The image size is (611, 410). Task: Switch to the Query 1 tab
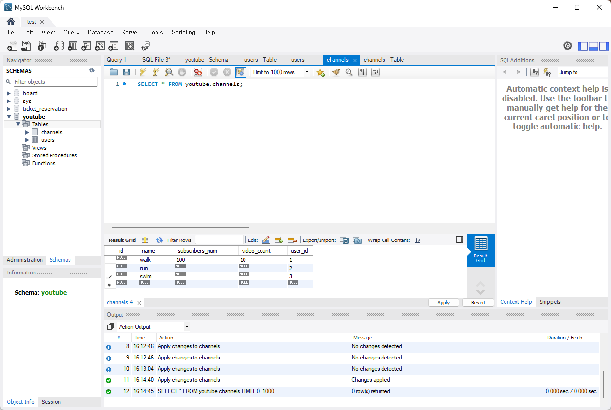tap(117, 60)
